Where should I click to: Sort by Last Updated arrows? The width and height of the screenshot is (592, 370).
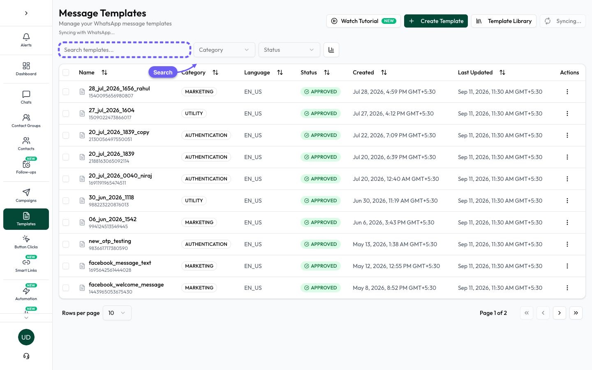[x=502, y=72]
